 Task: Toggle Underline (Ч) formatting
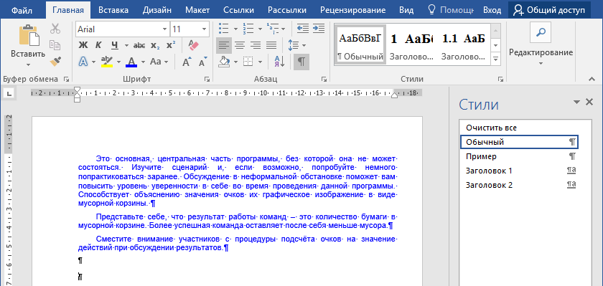point(115,45)
